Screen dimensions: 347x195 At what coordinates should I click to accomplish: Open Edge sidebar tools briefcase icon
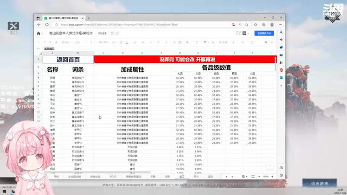(281, 55)
